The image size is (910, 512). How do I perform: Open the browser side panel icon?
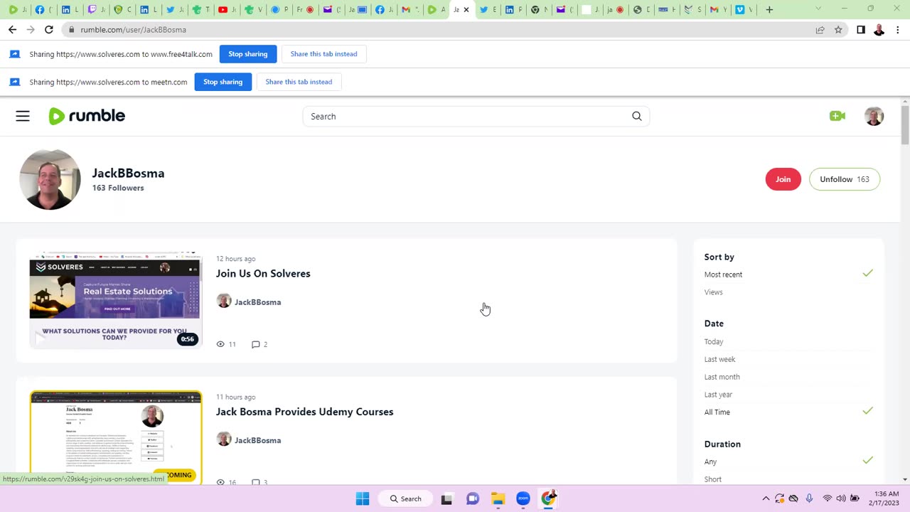860,30
